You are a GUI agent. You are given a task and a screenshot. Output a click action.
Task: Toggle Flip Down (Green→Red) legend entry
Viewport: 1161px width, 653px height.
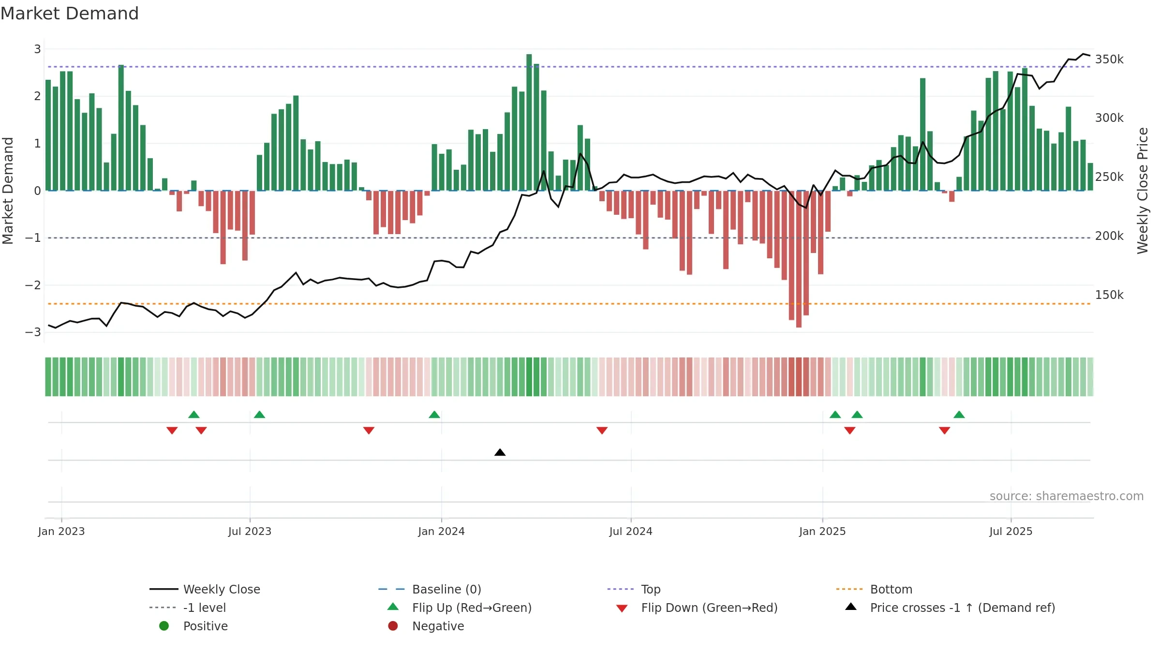[x=697, y=608]
